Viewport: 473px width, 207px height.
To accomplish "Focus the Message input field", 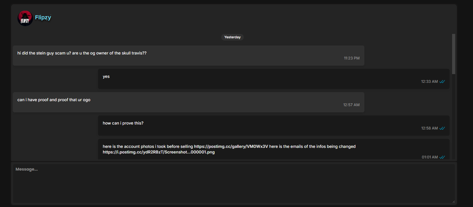I will (x=233, y=184).
